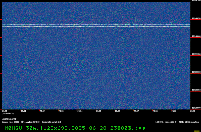
Task: Click the green M0HGU-30m jpg filename caption
Action: pos(75,128)
